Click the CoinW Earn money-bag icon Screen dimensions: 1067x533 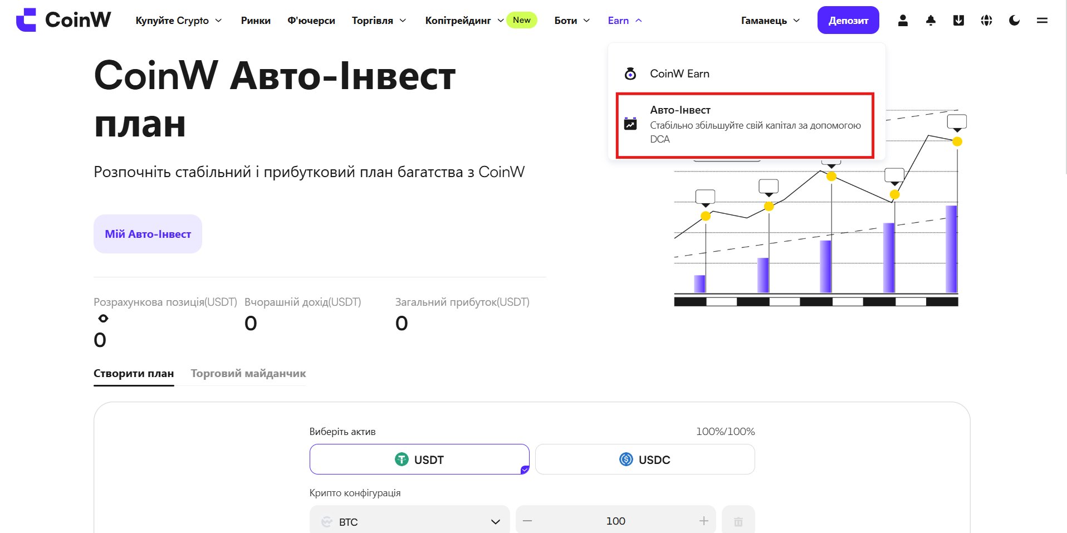pyautogui.click(x=630, y=74)
